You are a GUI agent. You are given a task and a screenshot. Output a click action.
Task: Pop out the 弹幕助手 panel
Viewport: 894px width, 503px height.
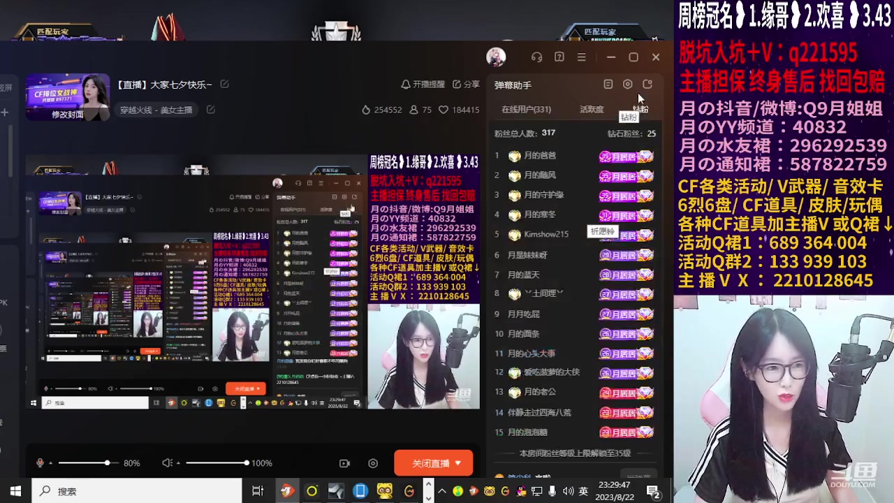[647, 84]
